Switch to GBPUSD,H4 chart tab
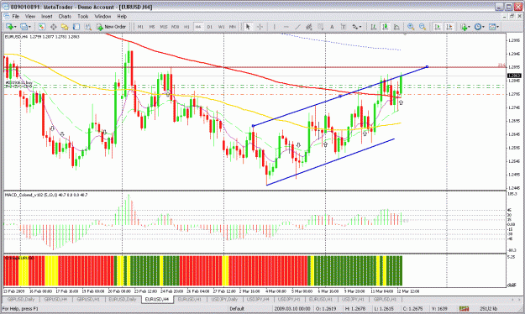The width and height of the screenshot is (525, 314). 55,299
